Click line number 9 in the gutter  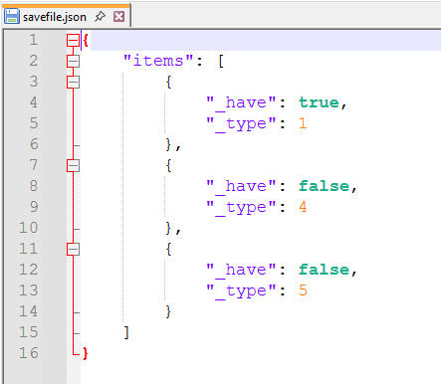(x=33, y=207)
